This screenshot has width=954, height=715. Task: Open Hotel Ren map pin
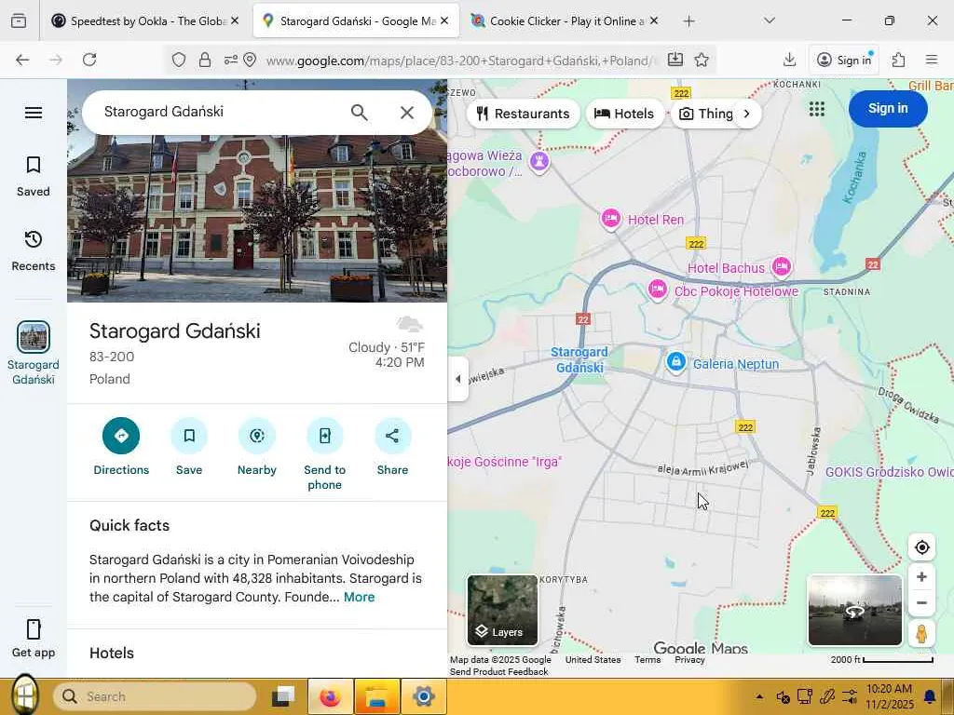click(x=611, y=219)
